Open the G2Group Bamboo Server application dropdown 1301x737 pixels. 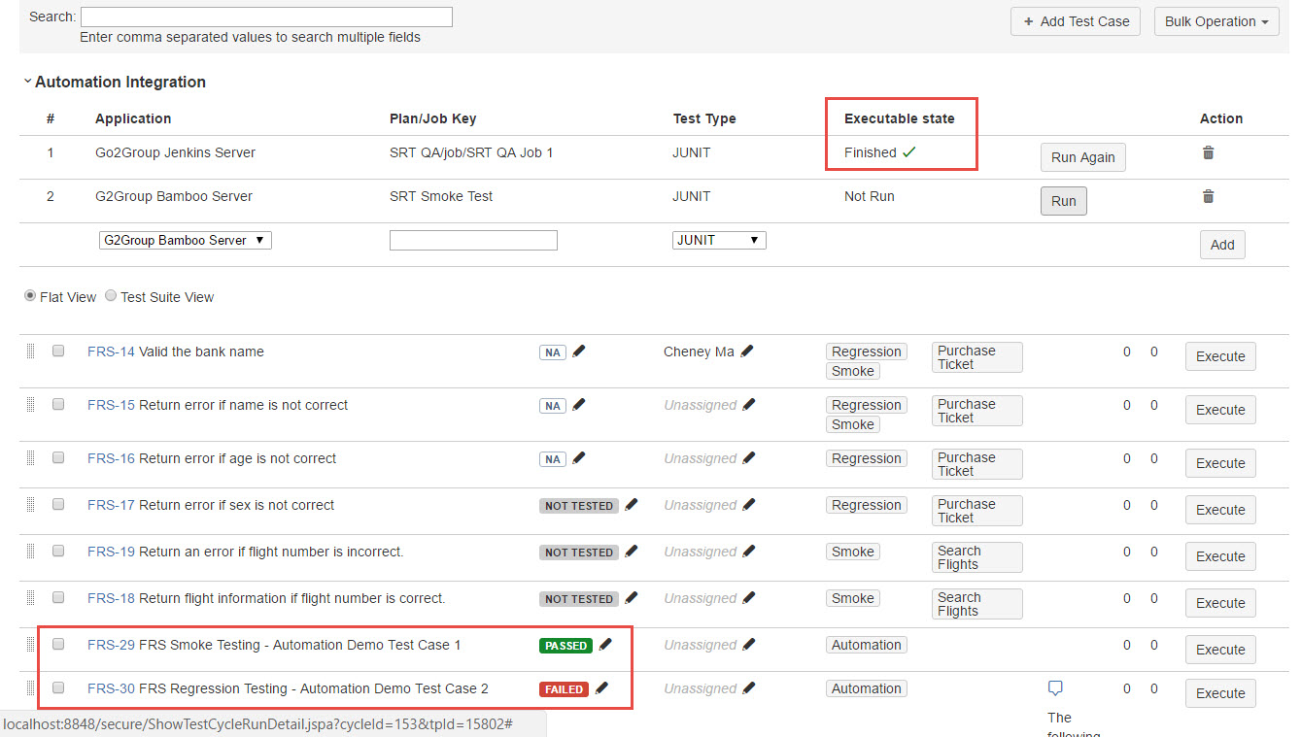185,240
